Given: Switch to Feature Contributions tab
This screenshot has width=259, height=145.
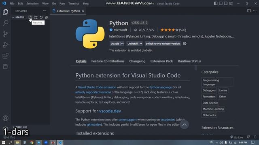Looking at the screenshot, I should pos(108,61).
